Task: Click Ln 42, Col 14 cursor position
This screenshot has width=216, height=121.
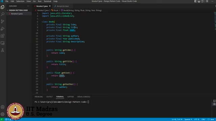Action: [x=177, y=119]
